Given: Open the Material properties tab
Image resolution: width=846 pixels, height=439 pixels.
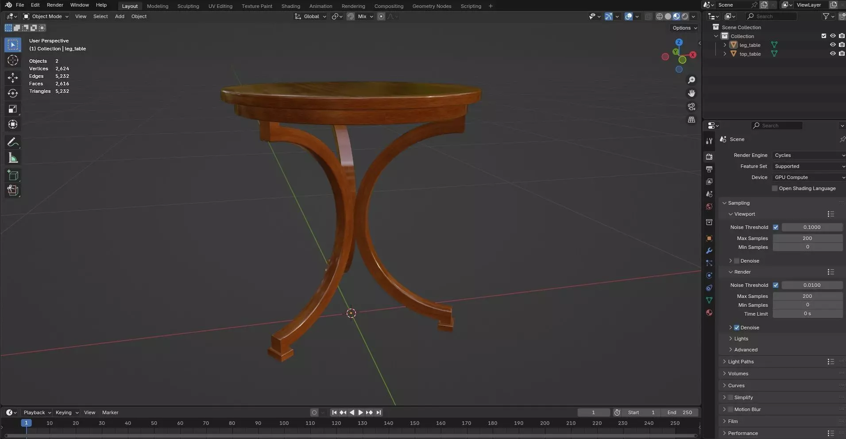Looking at the screenshot, I should click(x=709, y=313).
